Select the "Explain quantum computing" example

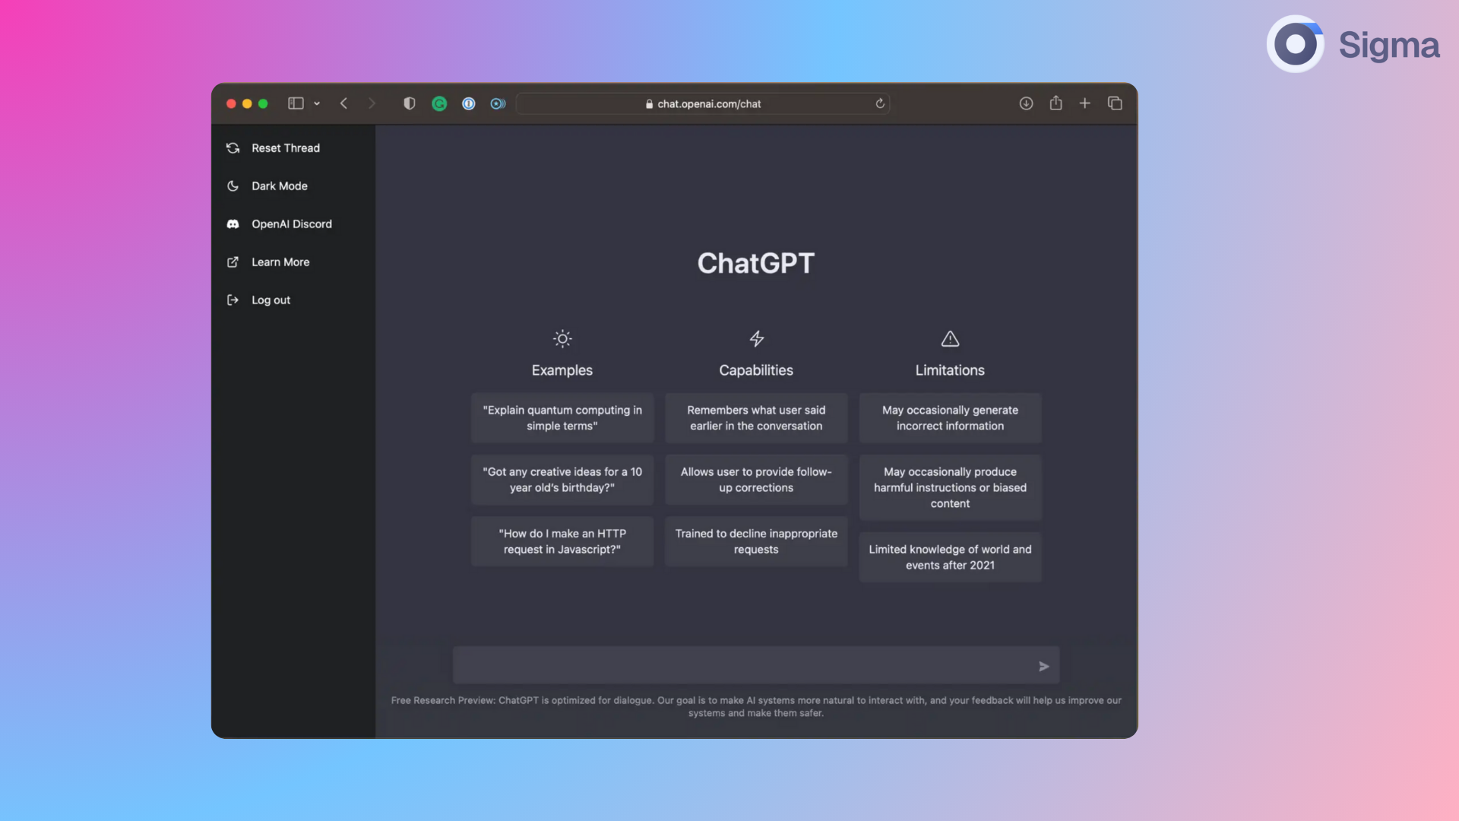coord(562,418)
